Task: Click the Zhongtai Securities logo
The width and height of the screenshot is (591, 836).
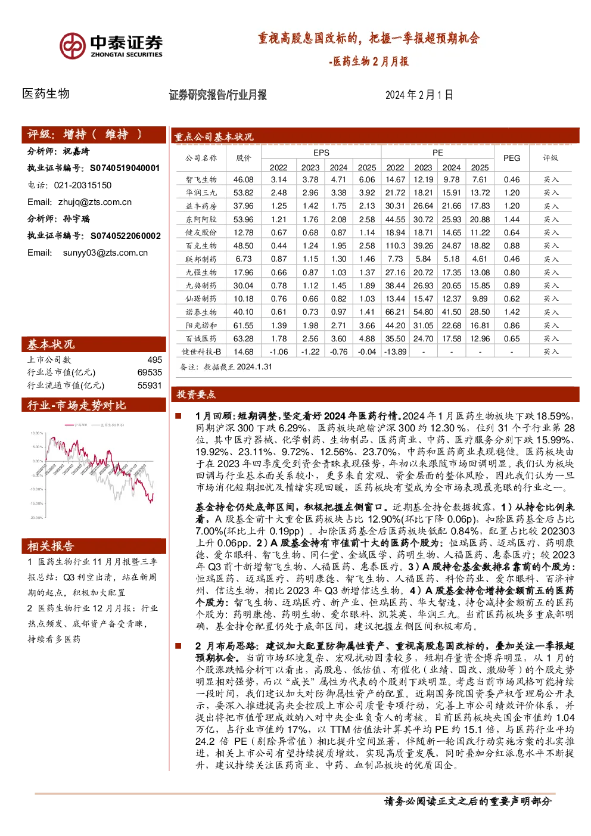Action: (x=111, y=45)
